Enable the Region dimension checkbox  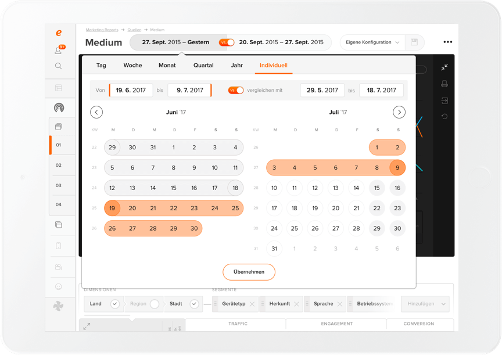point(155,304)
